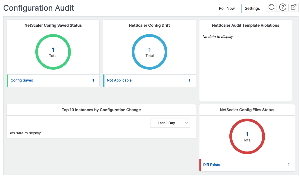Click the Configuration Audit page title
This screenshot has width=300, height=177.
pos(39,8)
